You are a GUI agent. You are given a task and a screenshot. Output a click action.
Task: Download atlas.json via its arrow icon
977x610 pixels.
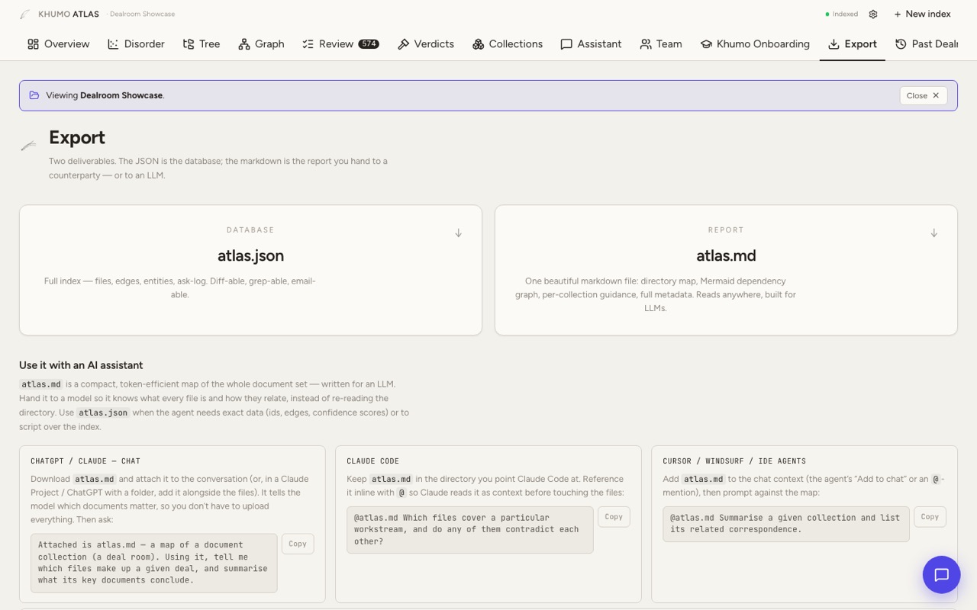(x=458, y=233)
